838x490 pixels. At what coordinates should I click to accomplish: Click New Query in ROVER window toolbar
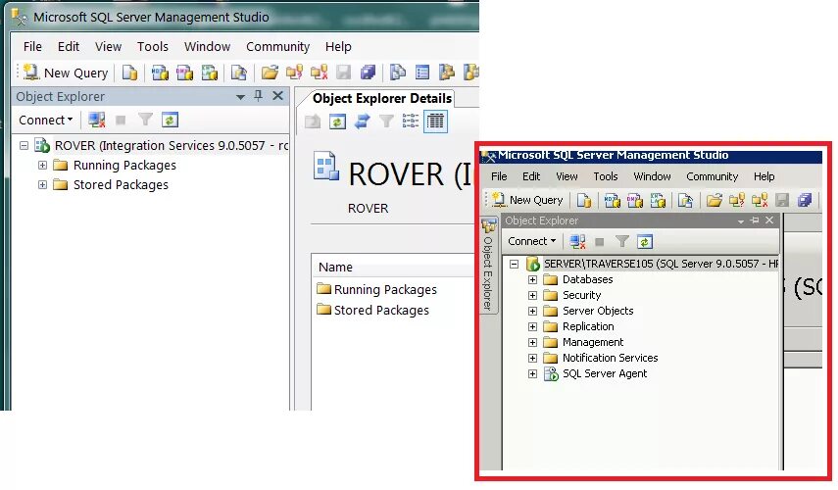tap(66, 73)
